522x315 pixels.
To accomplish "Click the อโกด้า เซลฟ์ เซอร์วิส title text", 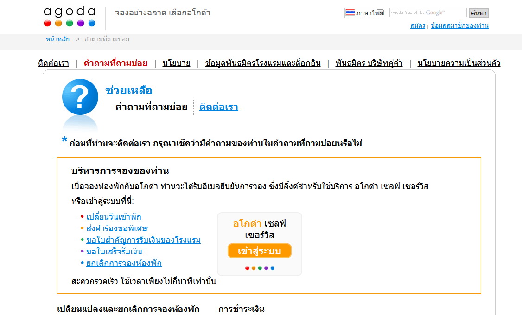I will pos(260,229).
